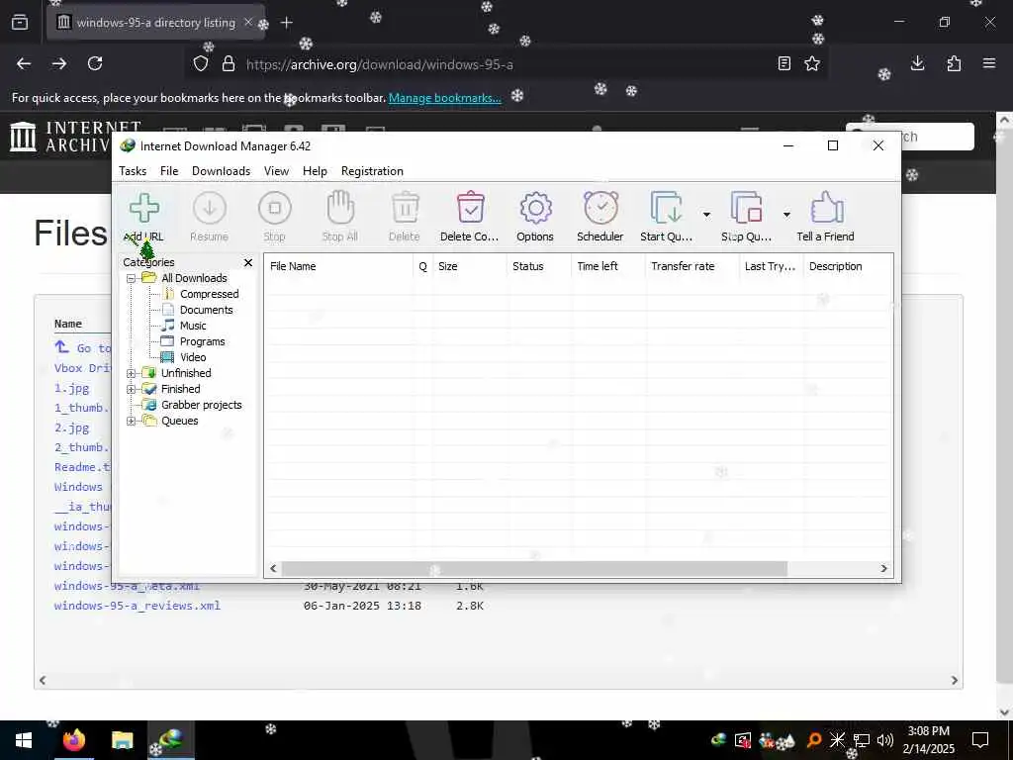Select the Unfinished category

coord(186,373)
